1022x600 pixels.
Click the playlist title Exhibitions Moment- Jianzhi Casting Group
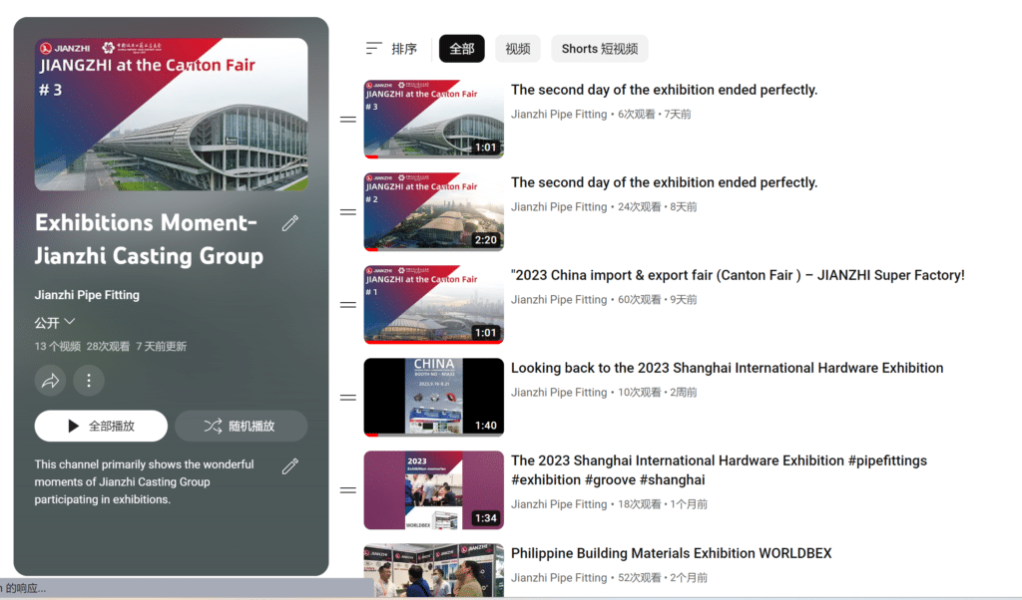(x=150, y=239)
